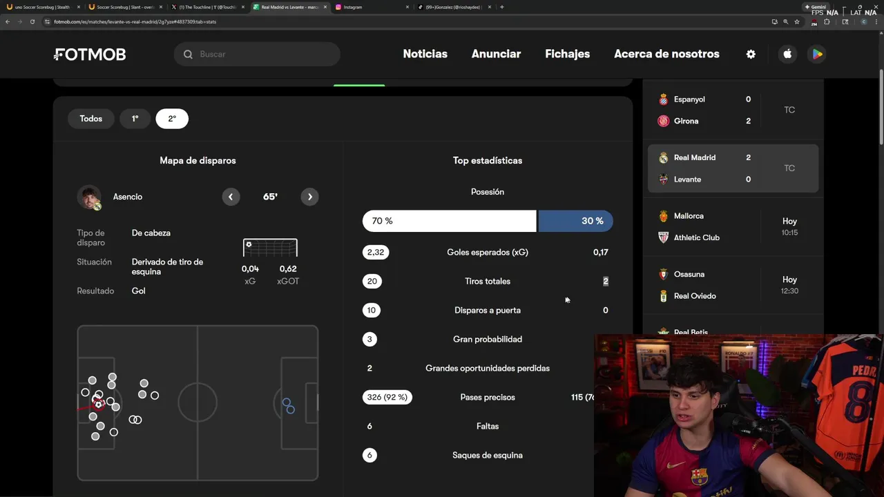Close the Real Madrid vs Levante tab
This screenshot has height=497, width=884.
pos(325,7)
